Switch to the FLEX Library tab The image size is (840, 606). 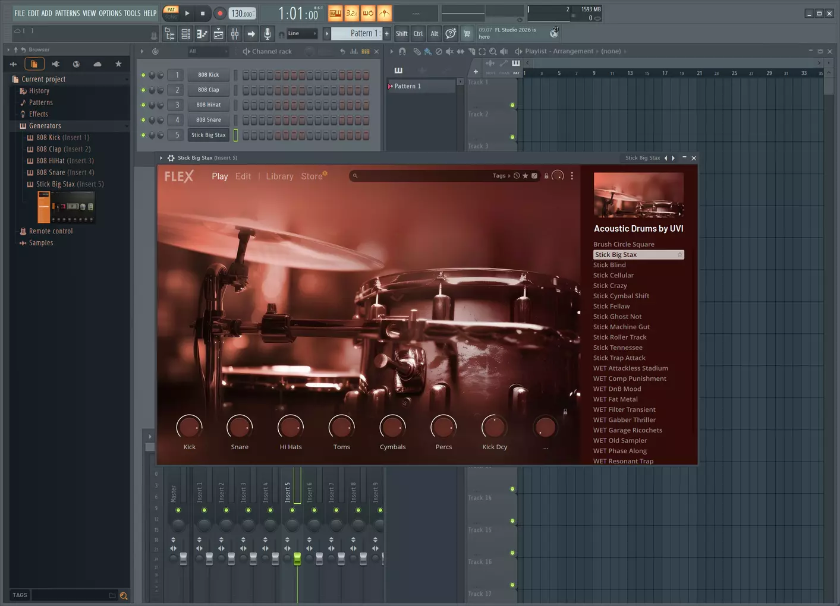point(279,176)
